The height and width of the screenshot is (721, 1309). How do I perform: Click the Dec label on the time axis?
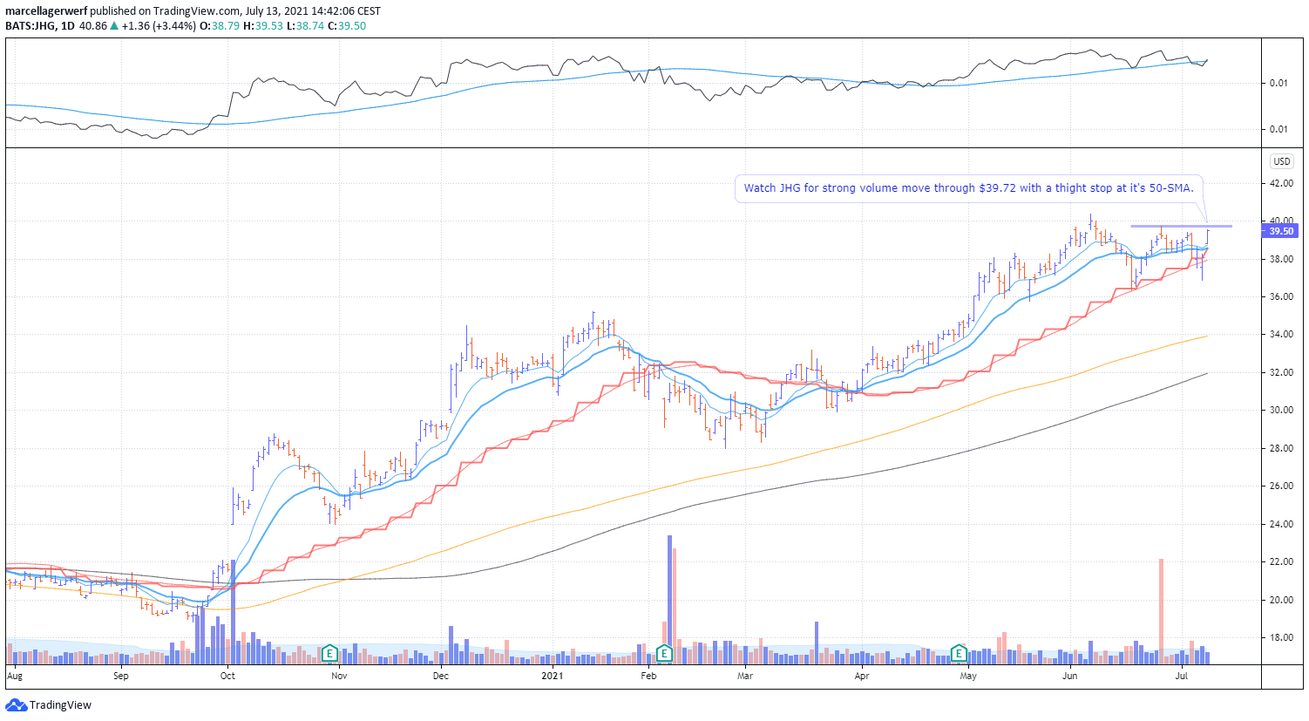[440, 676]
